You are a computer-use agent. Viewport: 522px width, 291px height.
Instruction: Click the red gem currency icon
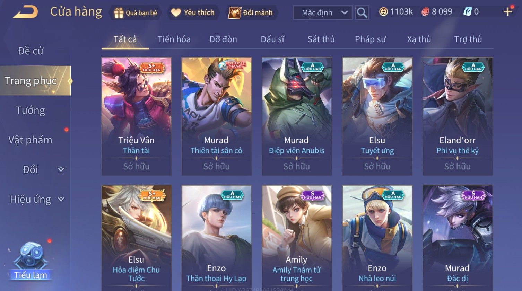425,12
